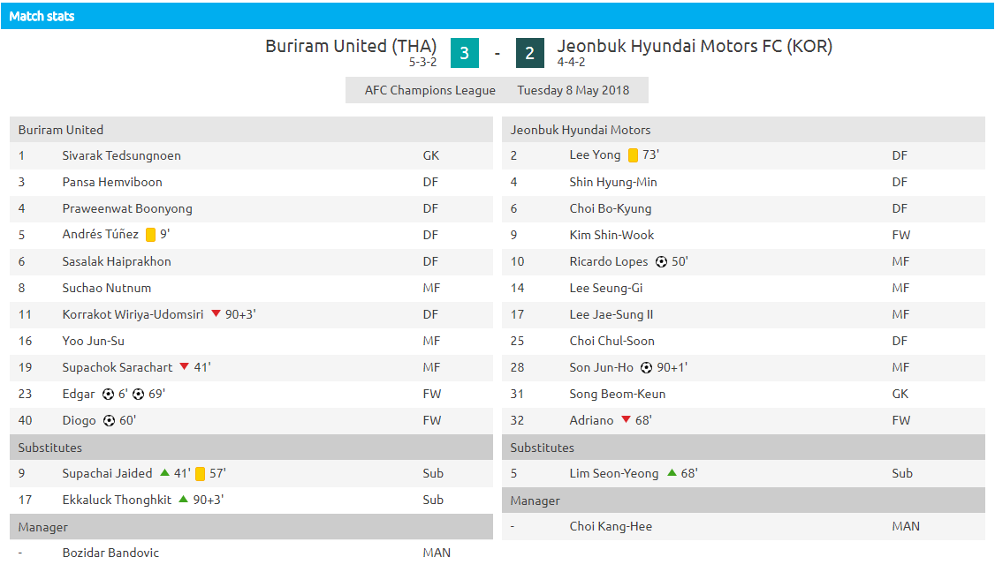Image resolution: width=995 pixels, height=572 pixels.
Task: Click the red substituted-off arrow next to Supachok Sarachart
Action: [x=185, y=366]
